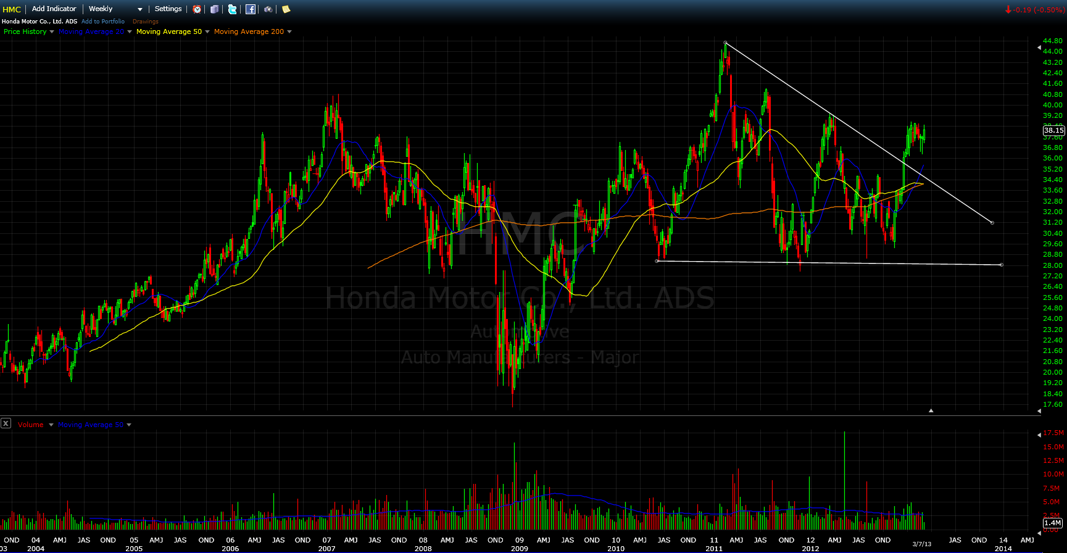Expand the Moving Average 200 options arrow
1067x553 pixels.
(289, 31)
